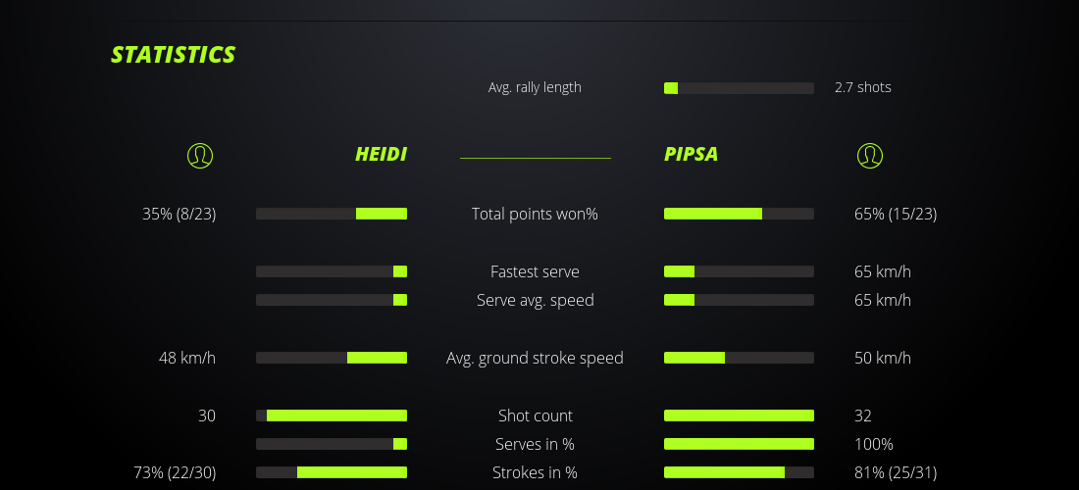Click Pipsa's Fastest serve bar
1079x490 pixels.
pos(739,271)
